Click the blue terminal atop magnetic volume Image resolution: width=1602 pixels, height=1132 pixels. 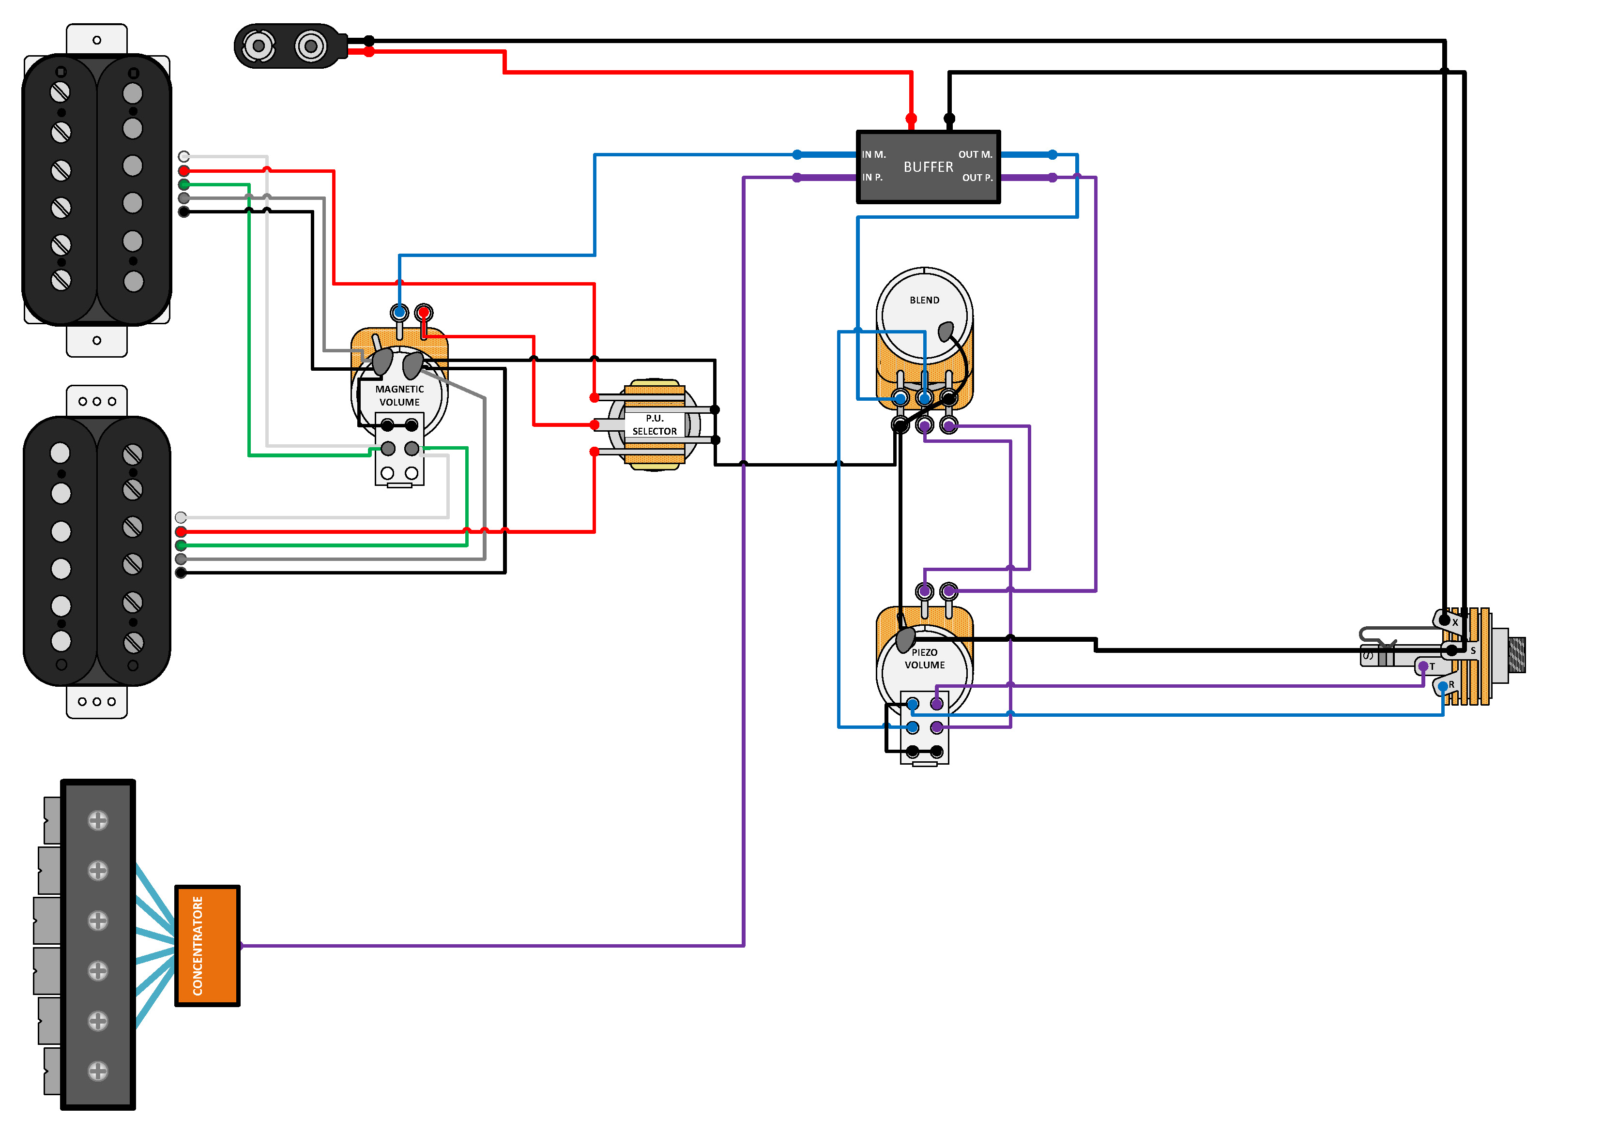(399, 312)
